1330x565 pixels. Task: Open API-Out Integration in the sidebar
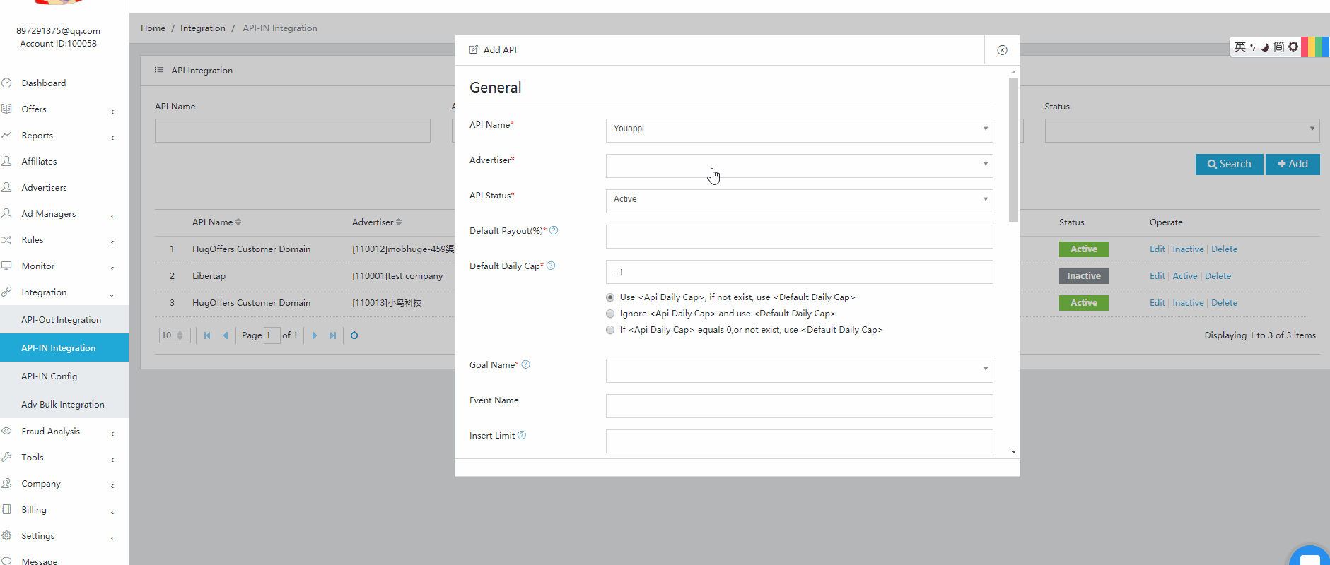coord(61,320)
